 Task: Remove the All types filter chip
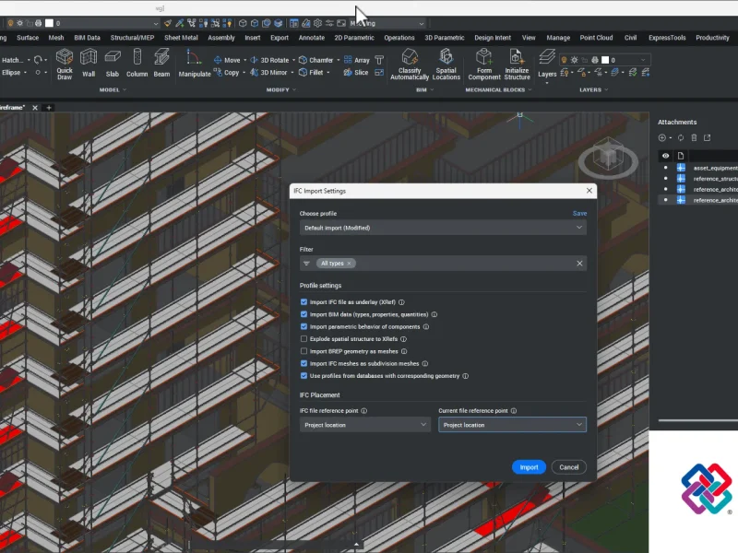pyautogui.click(x=349, y=264)
